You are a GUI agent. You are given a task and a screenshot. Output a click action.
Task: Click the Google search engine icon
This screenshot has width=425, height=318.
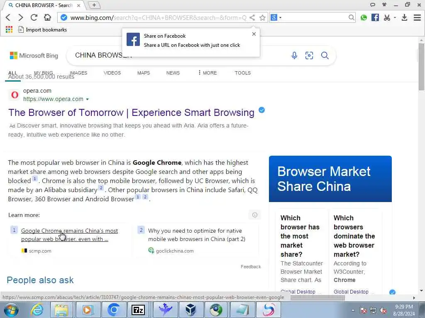[274, 17]
